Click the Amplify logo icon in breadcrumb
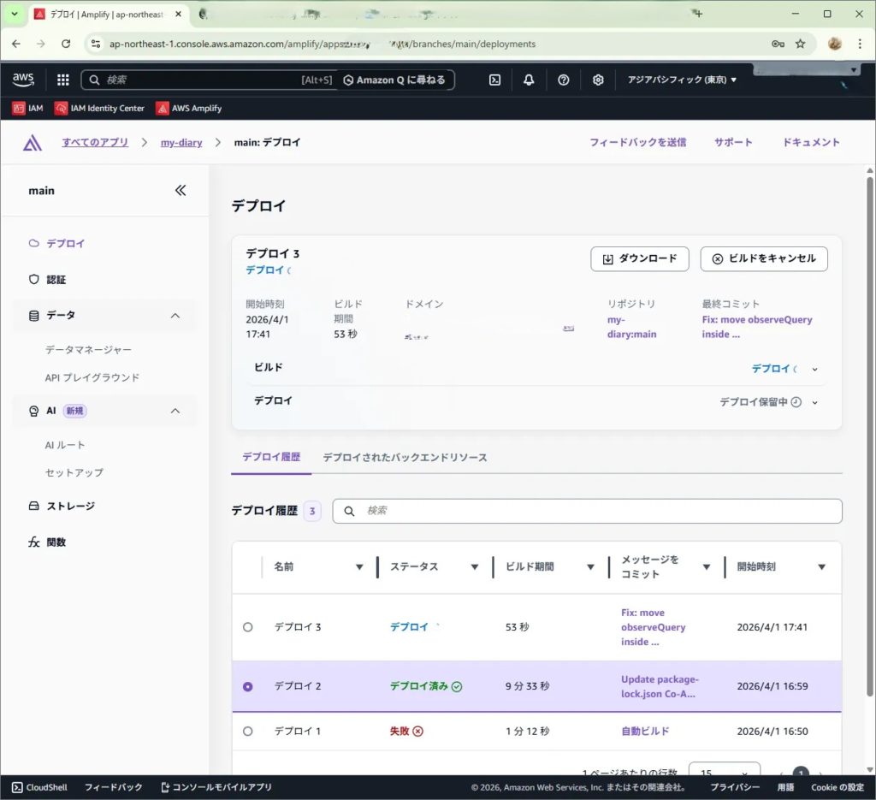876x800 pixels. pyautogui.click(x=33, y=143)
